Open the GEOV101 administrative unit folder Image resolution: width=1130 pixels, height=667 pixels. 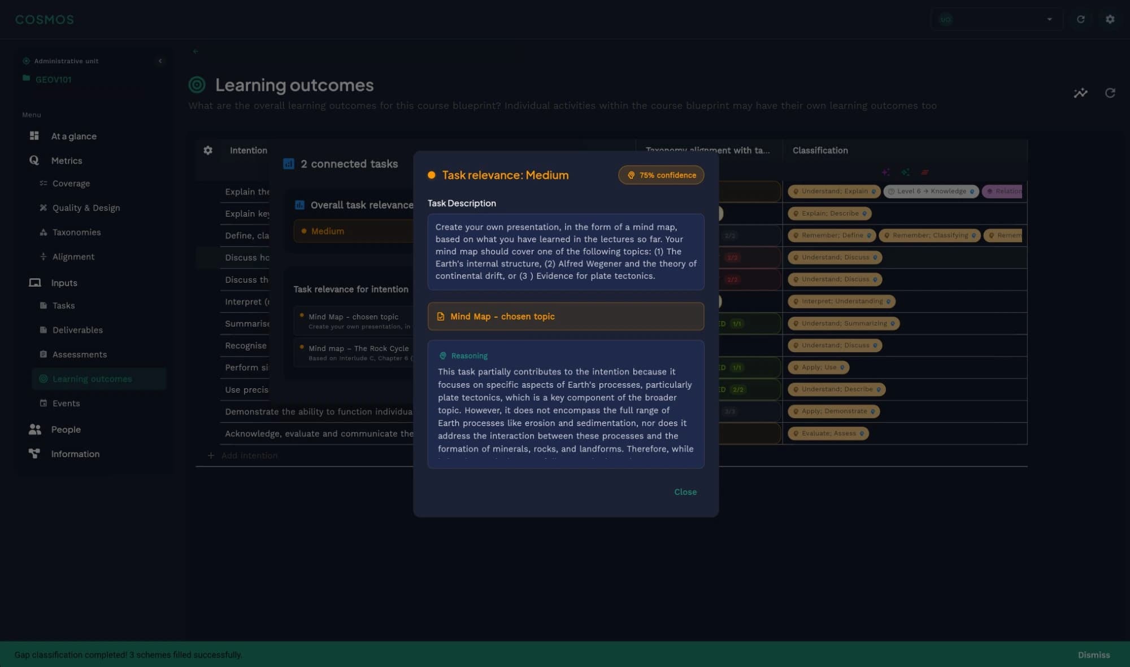(x=53, y=80)
